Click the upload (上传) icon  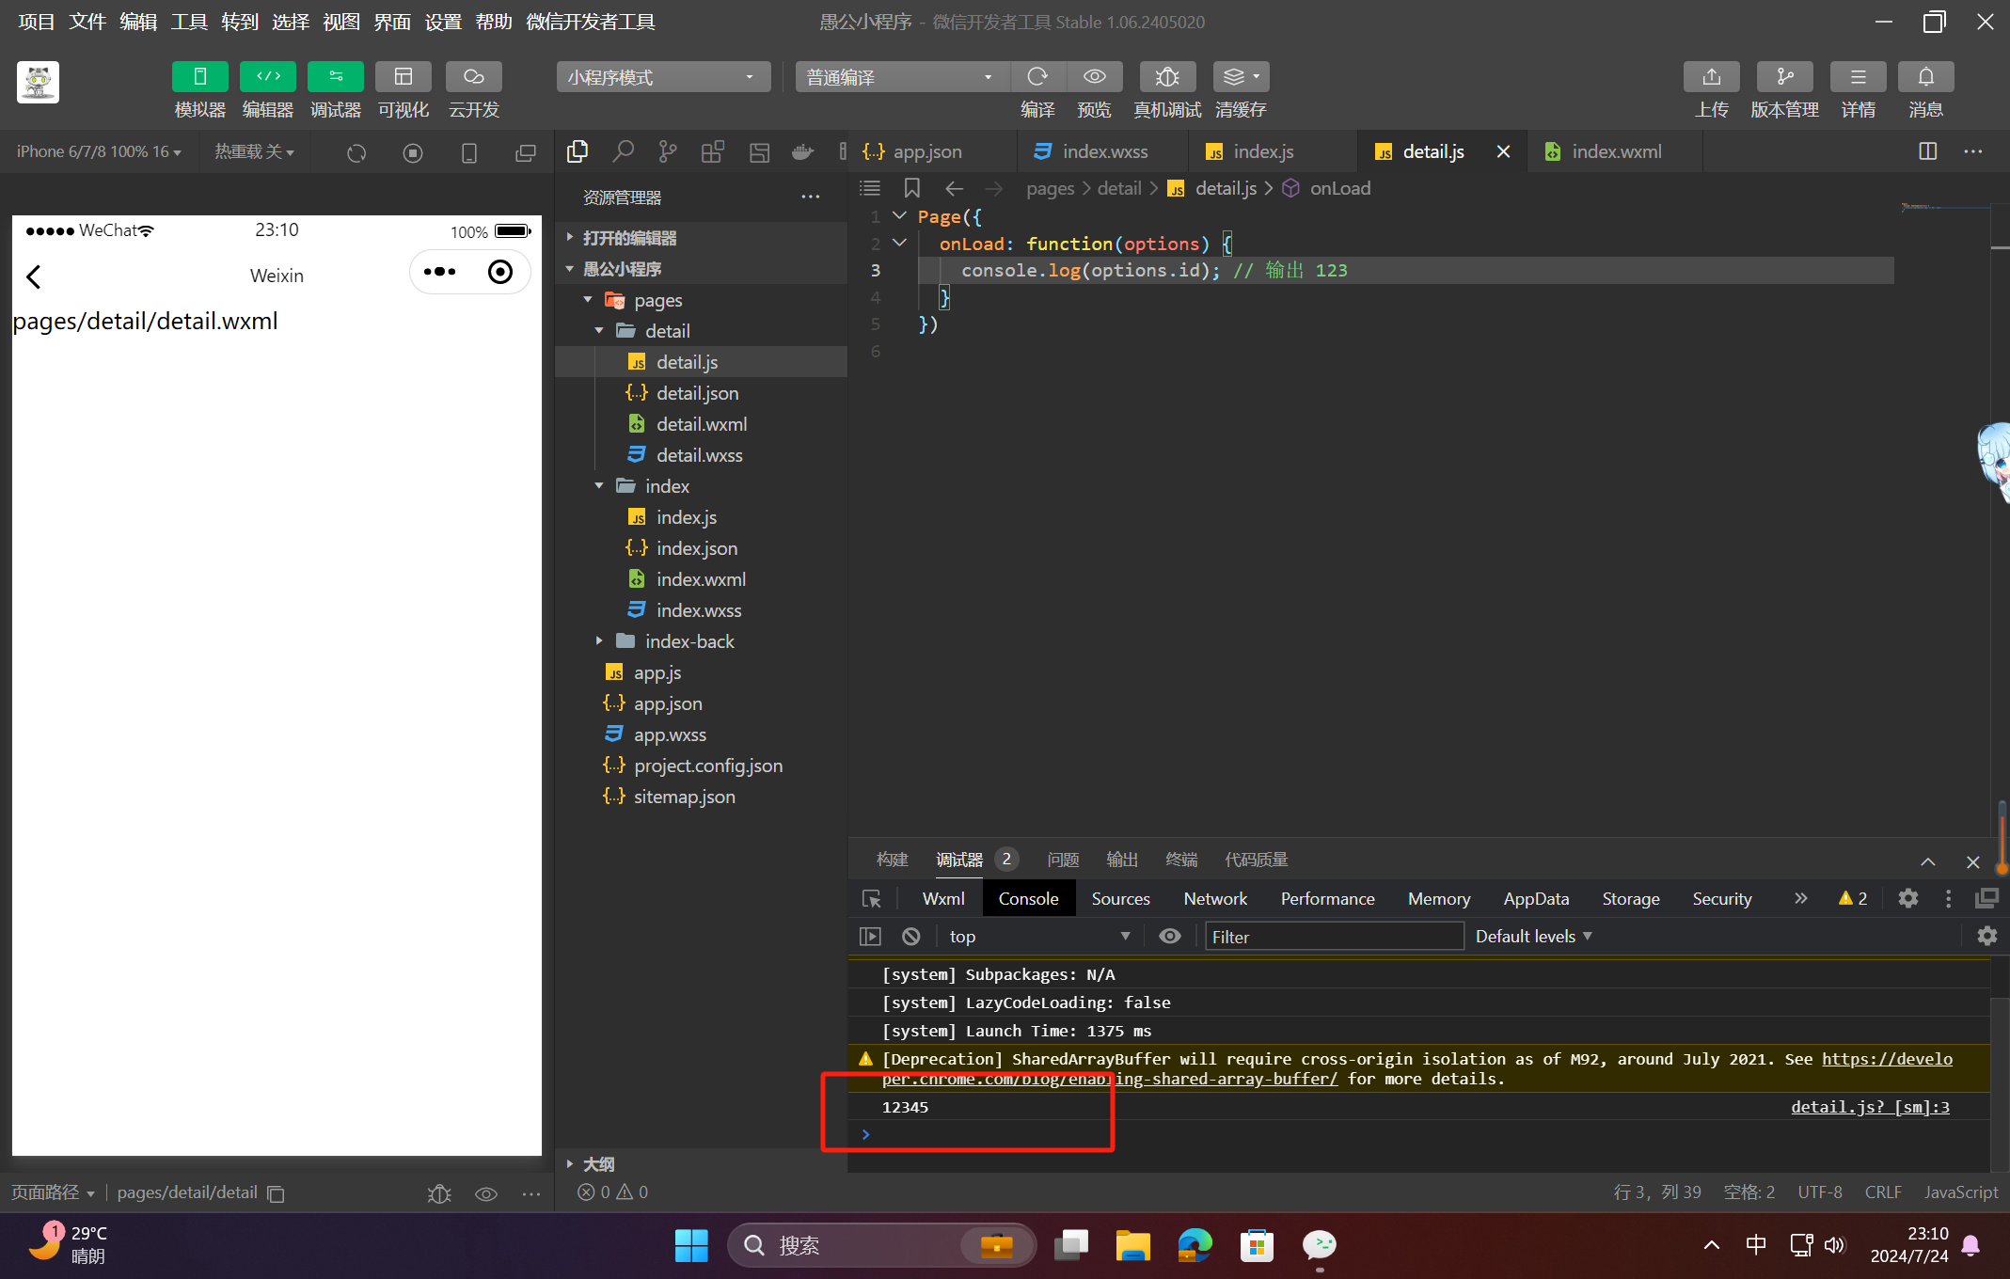pos(1711,77)
